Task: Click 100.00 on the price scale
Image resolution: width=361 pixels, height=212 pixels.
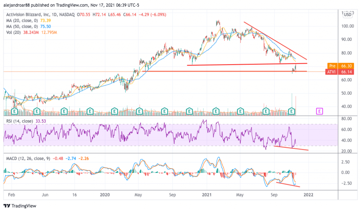Action: pyautogui.click(x=347, y=26)
